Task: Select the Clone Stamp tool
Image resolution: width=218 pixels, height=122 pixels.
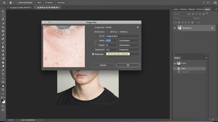Action: (3, 47)
